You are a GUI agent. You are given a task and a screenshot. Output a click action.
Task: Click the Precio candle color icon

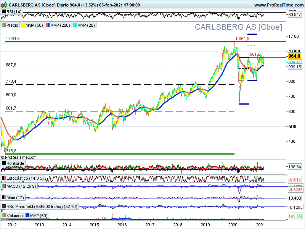pyautogui.click(x=3, y=25)
